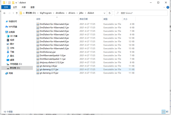The height and width of the screenshot is (115, 171).
Task: Select 此电脑 in the navigation pane
Action: click(12, 32)
